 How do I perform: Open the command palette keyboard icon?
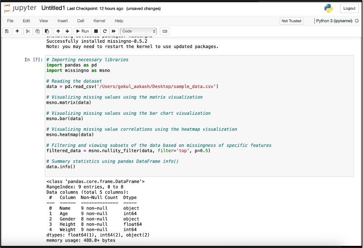[164, 31]
